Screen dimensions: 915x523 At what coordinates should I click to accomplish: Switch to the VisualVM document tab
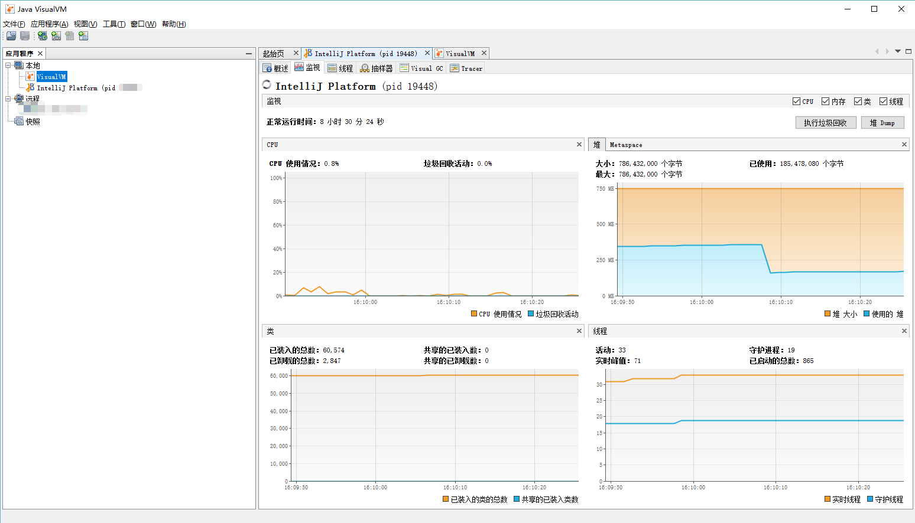pyautogui.click(x=460, y=54)
